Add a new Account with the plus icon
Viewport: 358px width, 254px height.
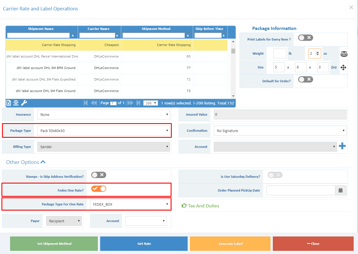point(342,146)
